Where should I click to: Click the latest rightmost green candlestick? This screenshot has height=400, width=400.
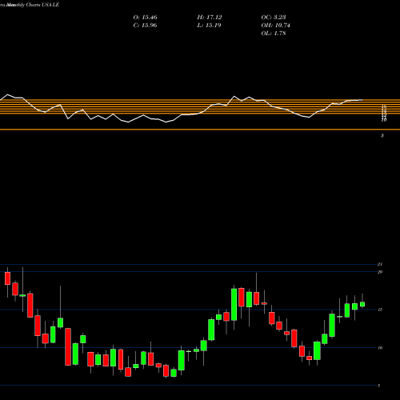362,304
